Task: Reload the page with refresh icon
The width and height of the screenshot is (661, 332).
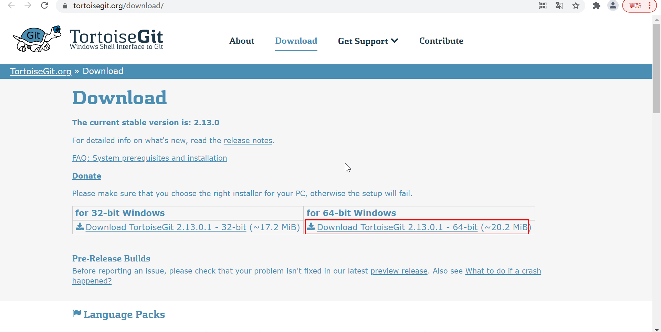Action: 44,6
